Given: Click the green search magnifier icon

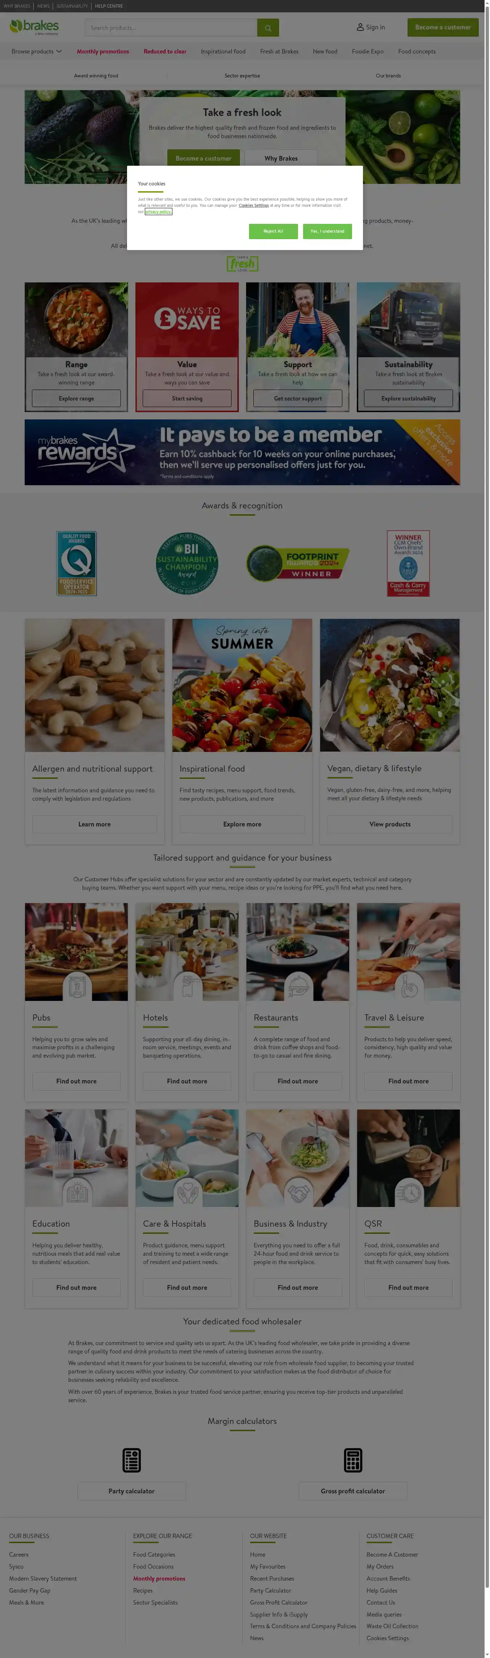Looking at the screenshot, I should (x=268, y=28).
